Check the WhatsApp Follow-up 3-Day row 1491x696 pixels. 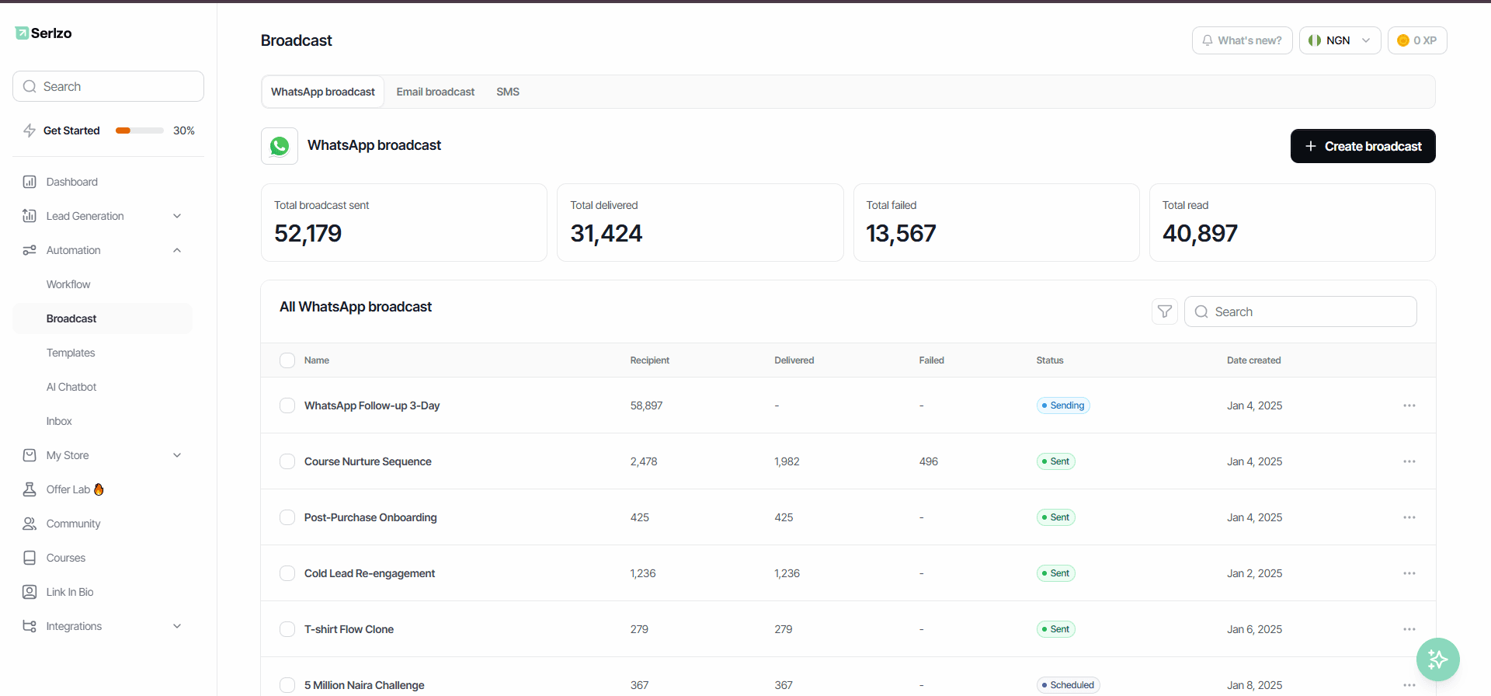click(x=287, y=405)
